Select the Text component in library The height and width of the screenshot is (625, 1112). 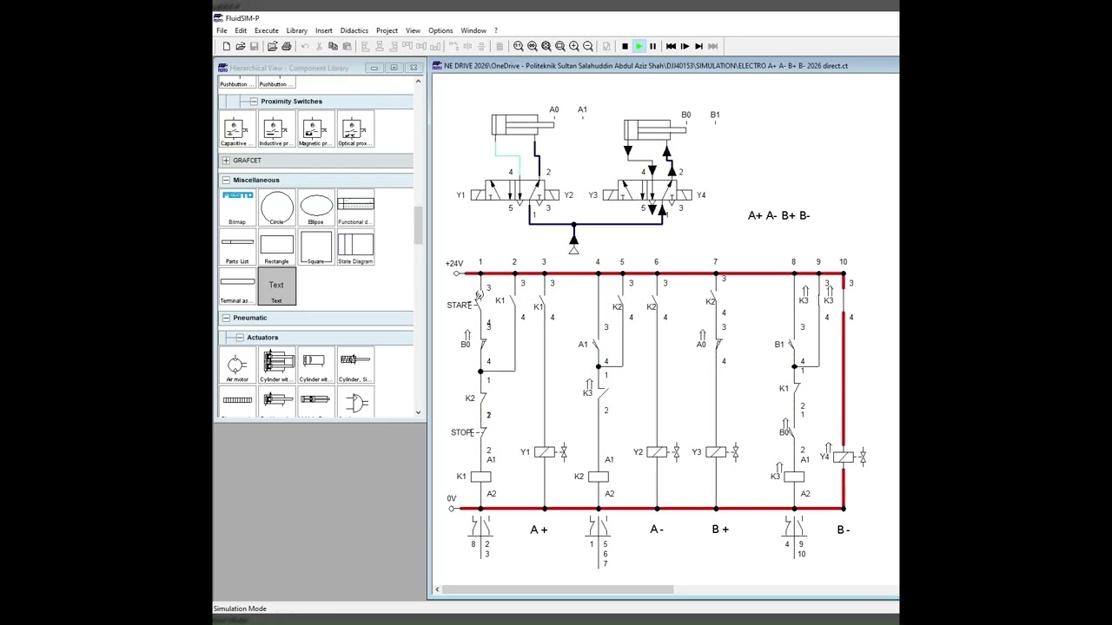[x=276, y=286]
